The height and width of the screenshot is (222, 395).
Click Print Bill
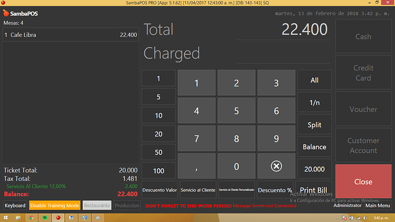(x=313, y=190)
